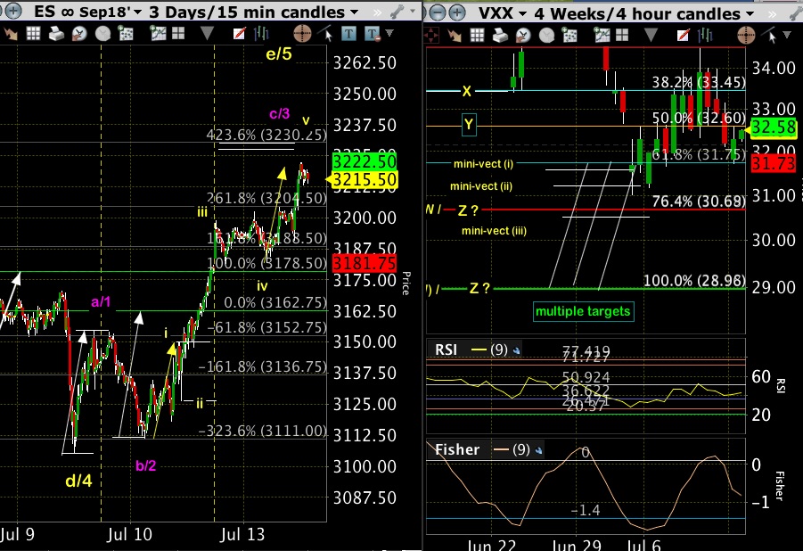Expand the overflow chevron on the ES title bar
The height and width of the screenshot is (551, 803).
(379, 12)
